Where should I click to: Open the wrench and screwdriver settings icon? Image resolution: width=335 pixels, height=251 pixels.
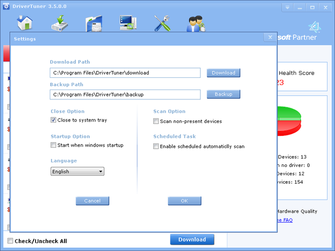(x=162, y=23)
